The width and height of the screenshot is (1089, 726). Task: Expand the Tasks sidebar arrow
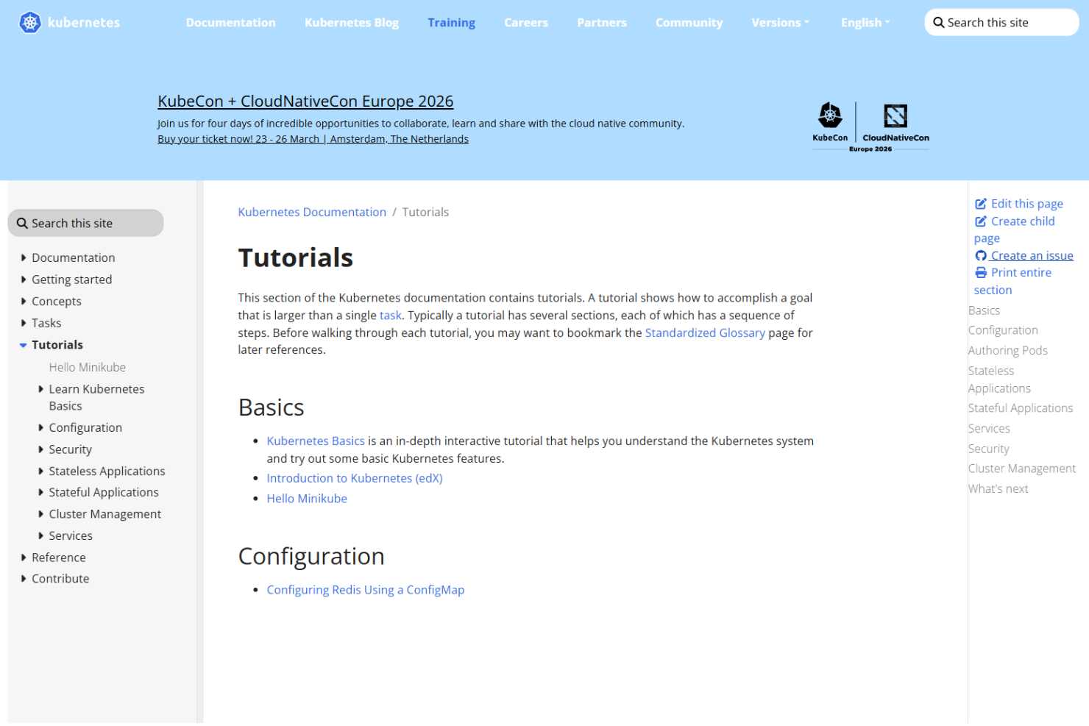point(24,323)
